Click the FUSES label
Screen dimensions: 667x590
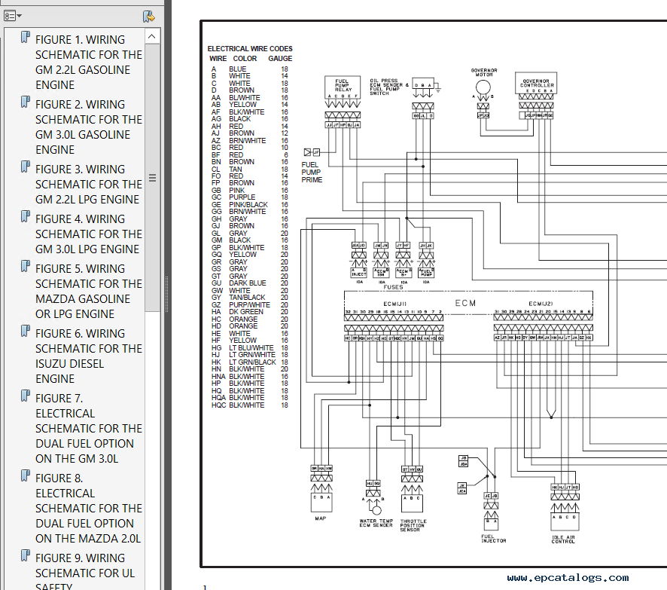pyautogui.click(x=393, y=287)
